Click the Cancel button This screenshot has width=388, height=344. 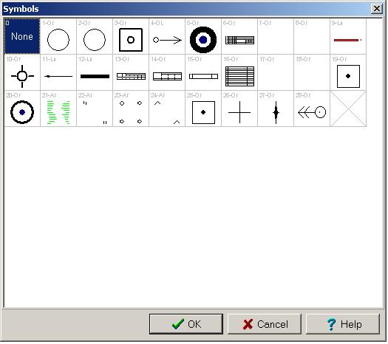coord(265,324)
